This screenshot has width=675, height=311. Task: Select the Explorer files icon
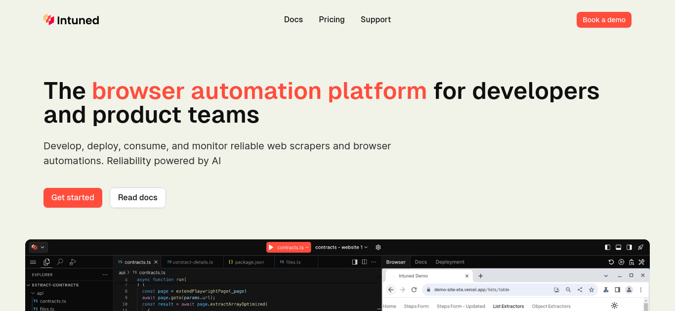coord(46,262)
